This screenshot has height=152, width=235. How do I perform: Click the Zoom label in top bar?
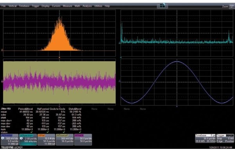tap(225, 7)
